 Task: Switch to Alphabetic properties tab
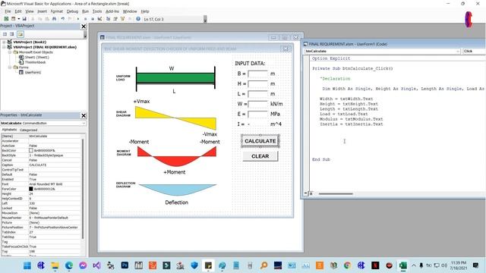pyautogui.click(x=10, y=130)
